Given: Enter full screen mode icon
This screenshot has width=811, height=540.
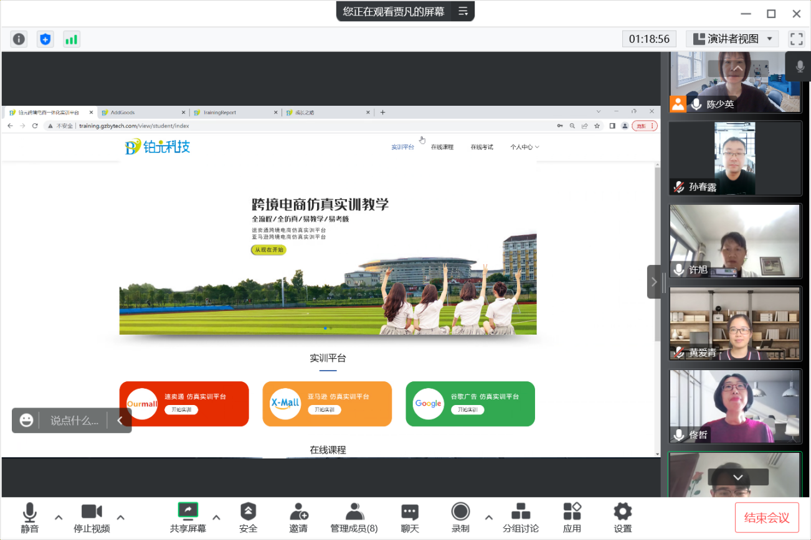Looking at the screenshot, I should (796, 39).
